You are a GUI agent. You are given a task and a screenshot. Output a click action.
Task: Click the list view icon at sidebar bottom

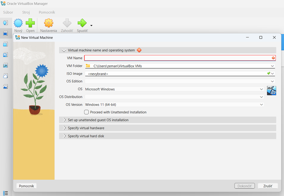[x=5, y=193]
